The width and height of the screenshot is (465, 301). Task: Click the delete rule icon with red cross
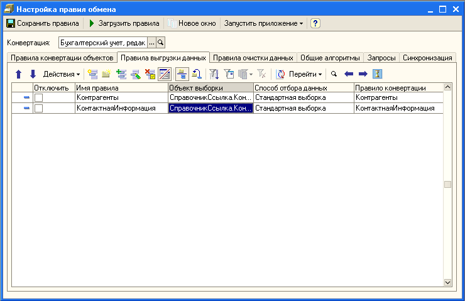150,74
